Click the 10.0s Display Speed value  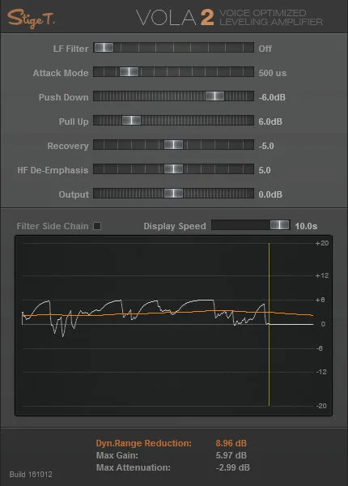(x=306, y=226)
